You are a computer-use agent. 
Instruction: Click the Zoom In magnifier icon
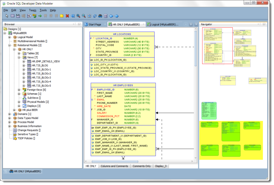pyautogui.click(x=78, y=16)
